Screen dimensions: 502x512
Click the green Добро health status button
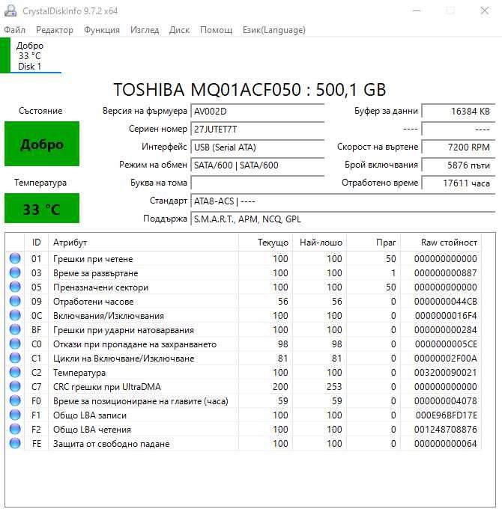[x=42, y=144]
